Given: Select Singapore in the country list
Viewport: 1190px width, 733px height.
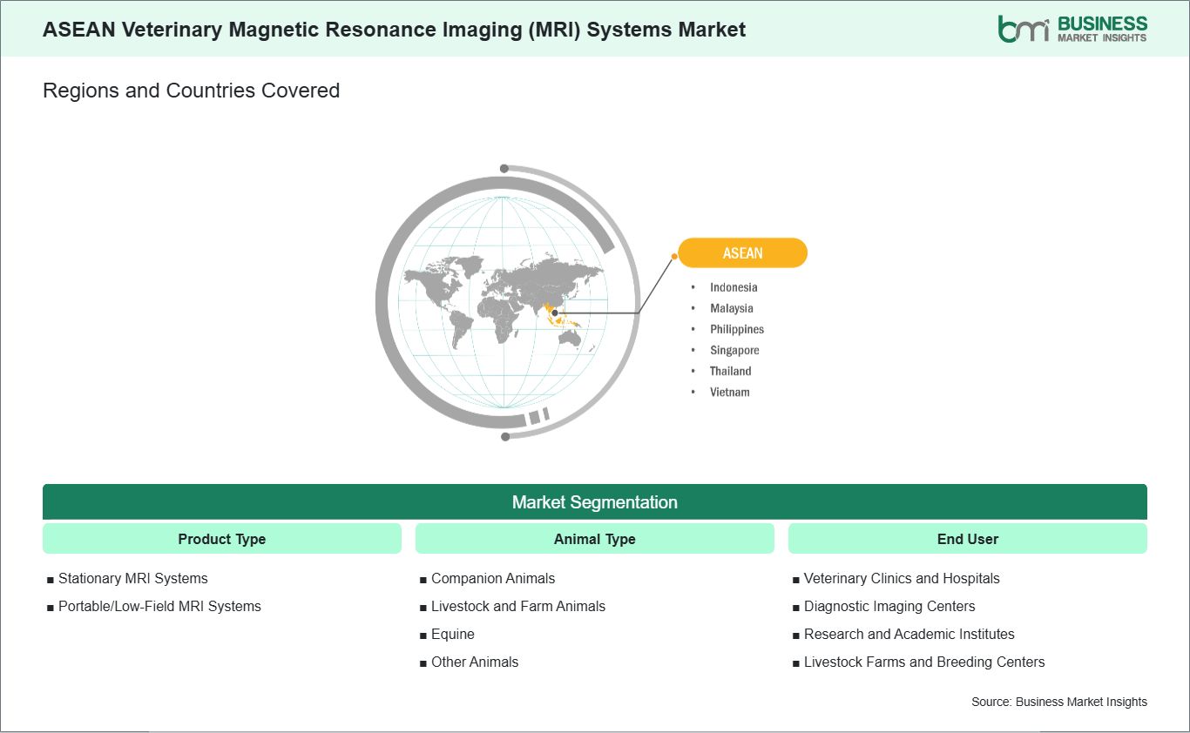Looking at the screenshot, I should tap(734, 350).
